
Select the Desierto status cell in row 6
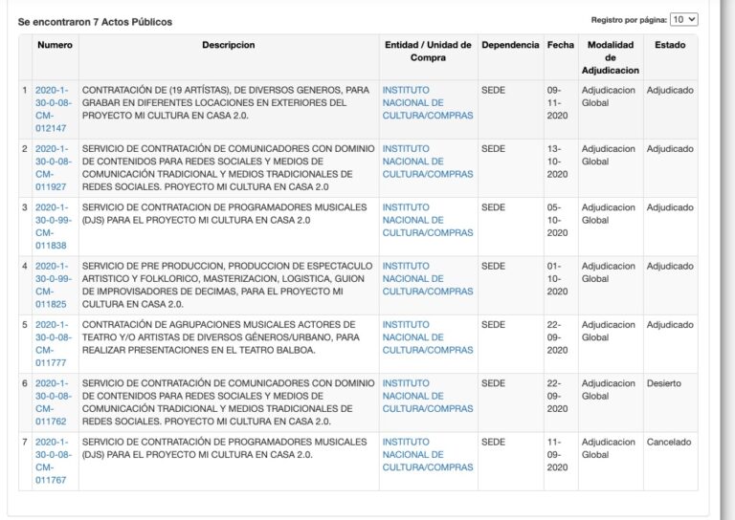click(664, 383)
